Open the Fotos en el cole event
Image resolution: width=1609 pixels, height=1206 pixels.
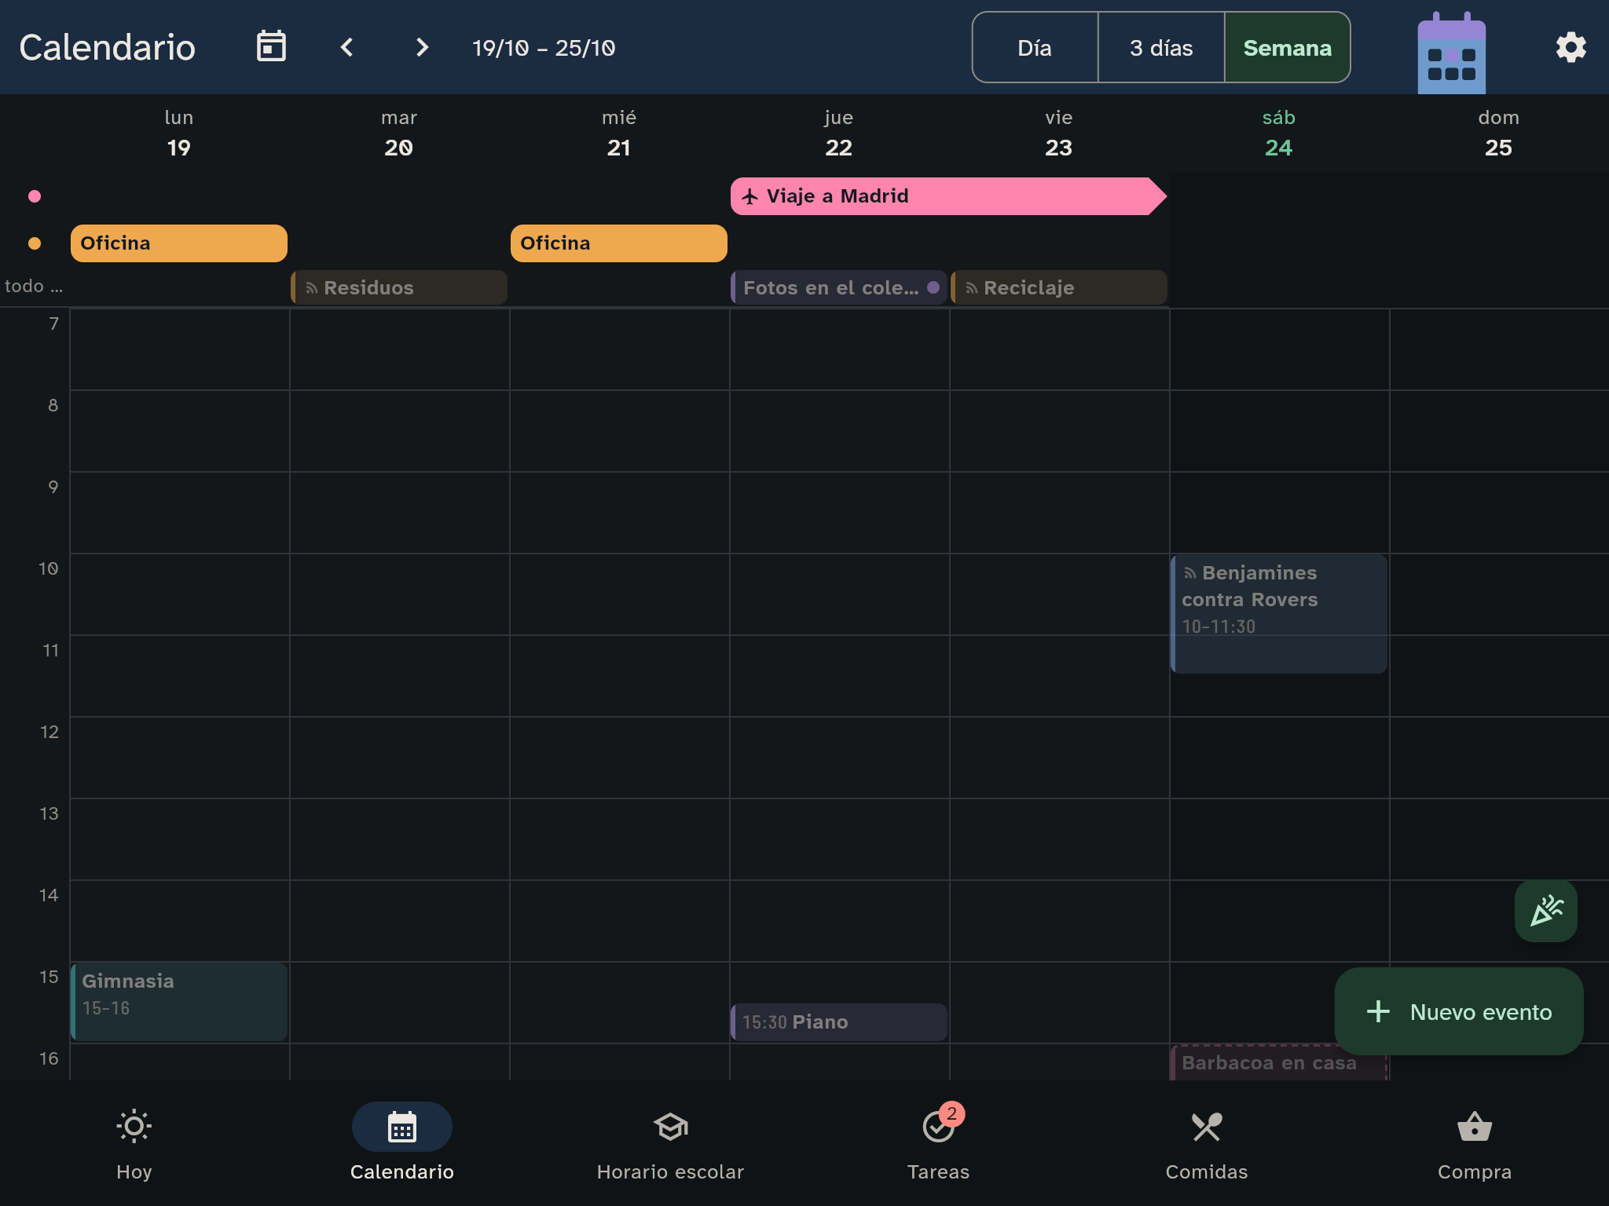point(839,287)
